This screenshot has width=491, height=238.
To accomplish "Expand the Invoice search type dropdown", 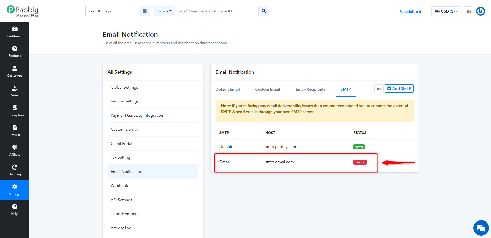I will click(164, 11).
